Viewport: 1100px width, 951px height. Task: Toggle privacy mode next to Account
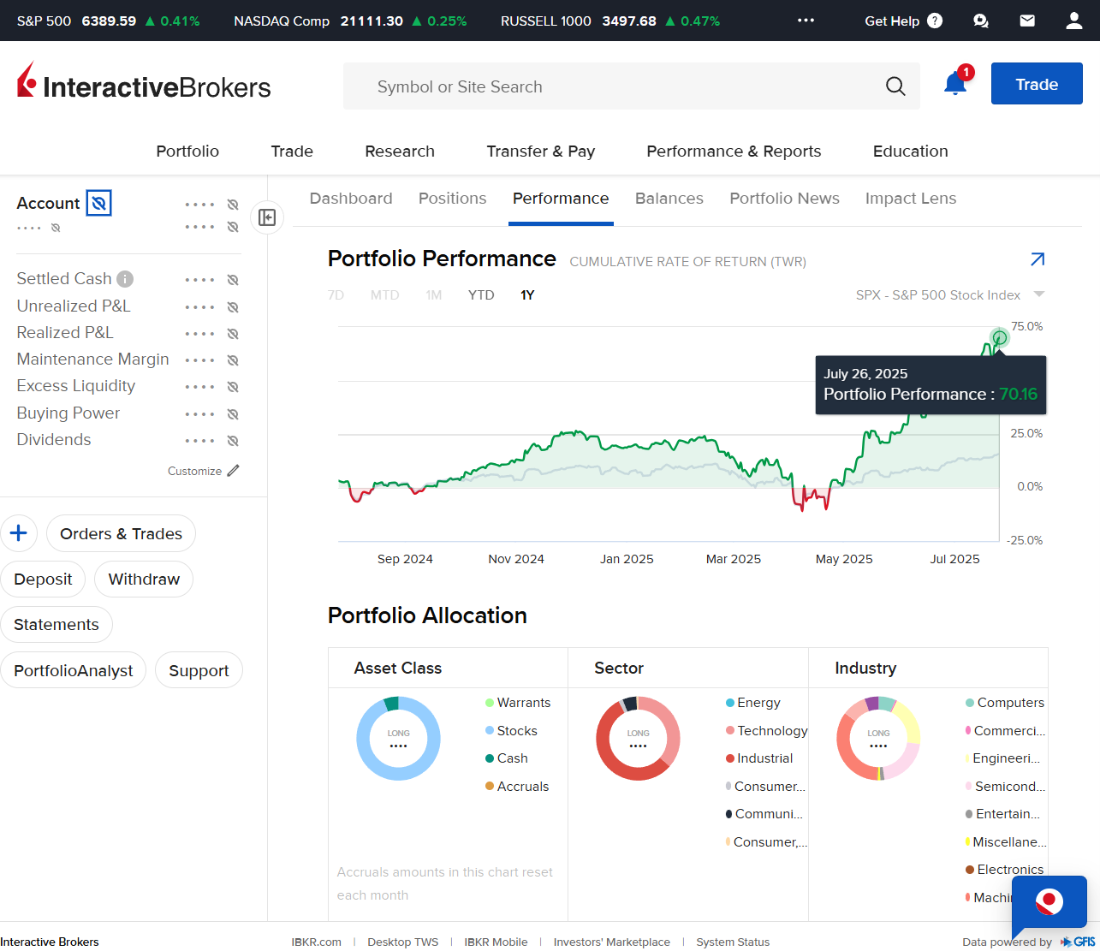point(99,203)
